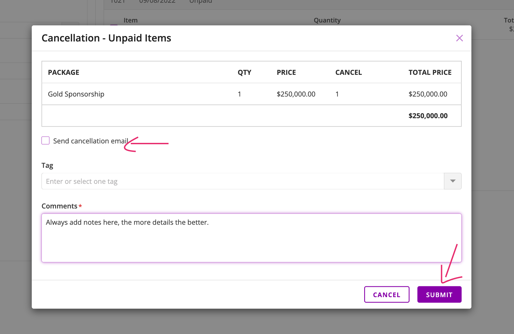514x334 pixels.
Task: Click the PRICE column header
Action: tap(286, 72)
